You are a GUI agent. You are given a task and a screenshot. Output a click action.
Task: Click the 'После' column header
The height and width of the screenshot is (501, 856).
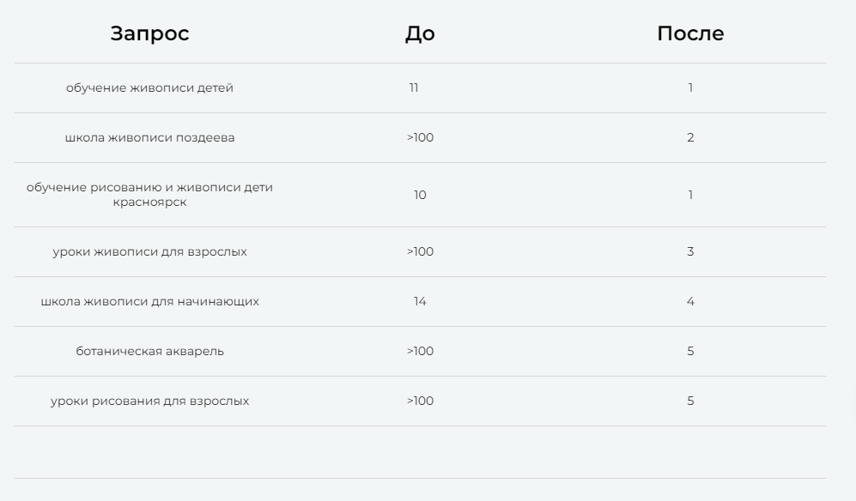tap(690, 34)
